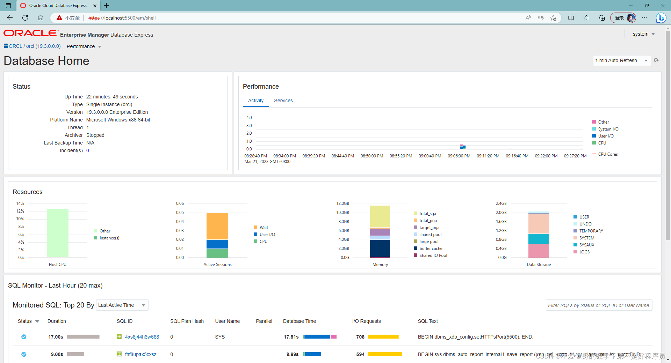Open the system user dropdown

click(643, 34)
